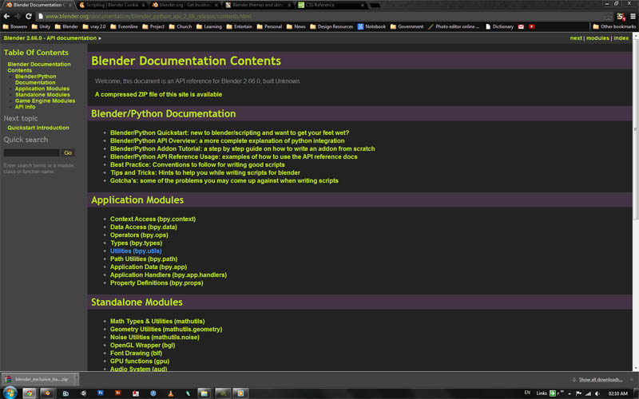Viewport: 639px width, 399px height.
Task: Open the Gmail bookmark icon
Action: [x=521, y=26]
